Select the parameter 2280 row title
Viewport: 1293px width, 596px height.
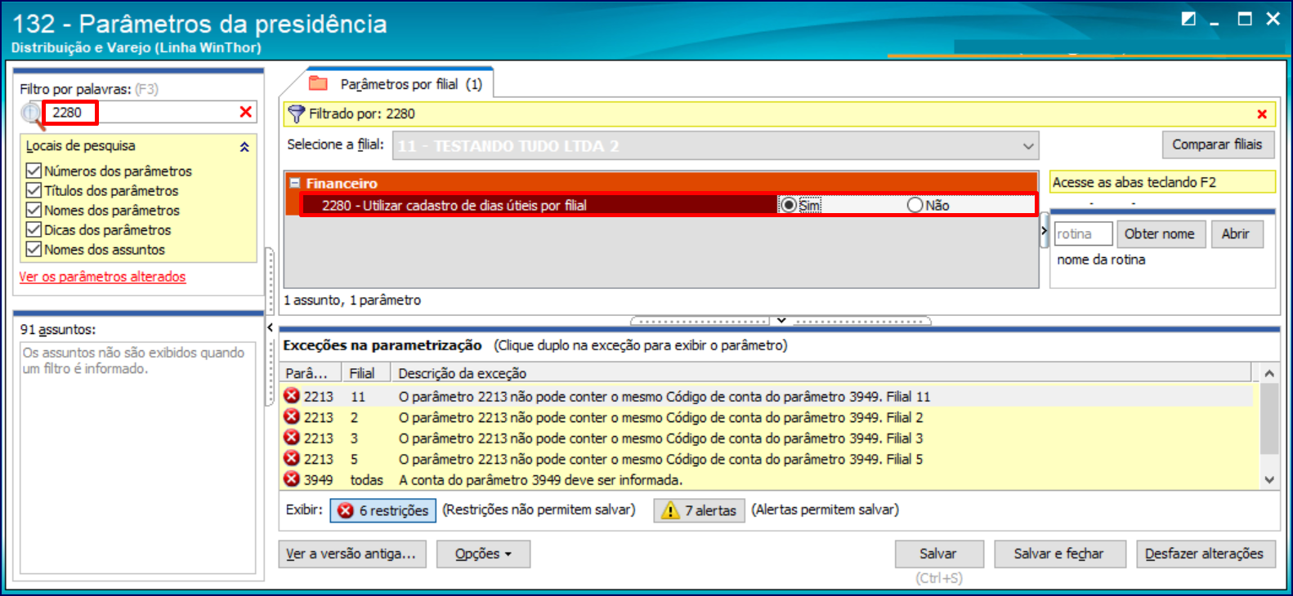coord(454,205)
